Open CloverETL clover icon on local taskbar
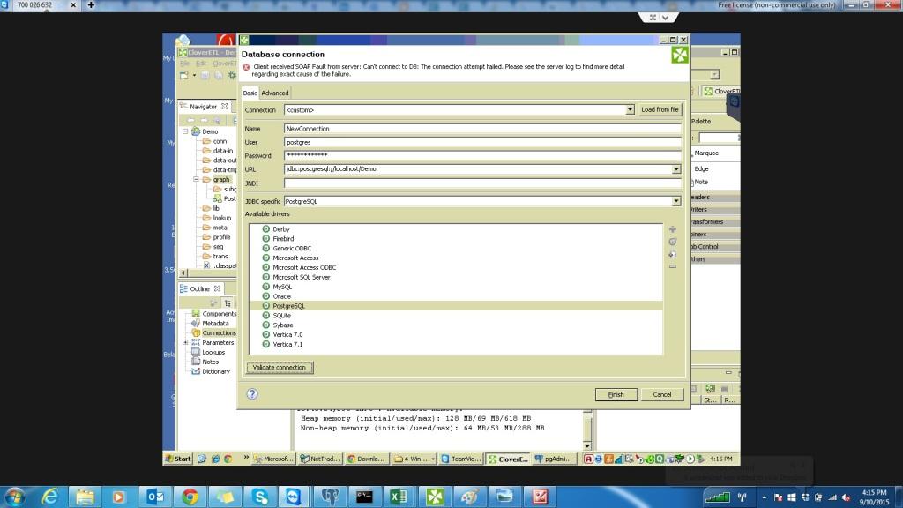The width and height of the screenshot is (903, 508). tap(435, 497)
